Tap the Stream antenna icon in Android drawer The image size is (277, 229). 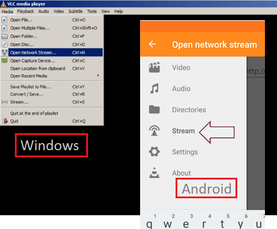tap(154, 131)
